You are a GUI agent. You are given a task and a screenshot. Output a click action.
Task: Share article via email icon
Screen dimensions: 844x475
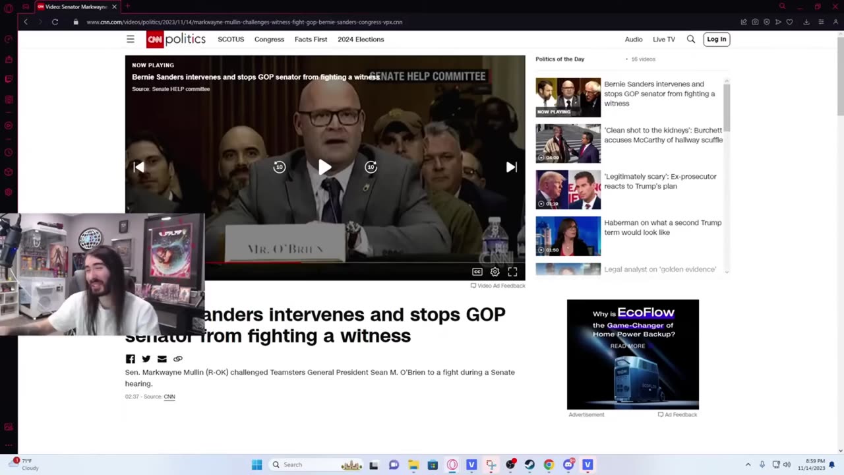click(x=162, y=359)
